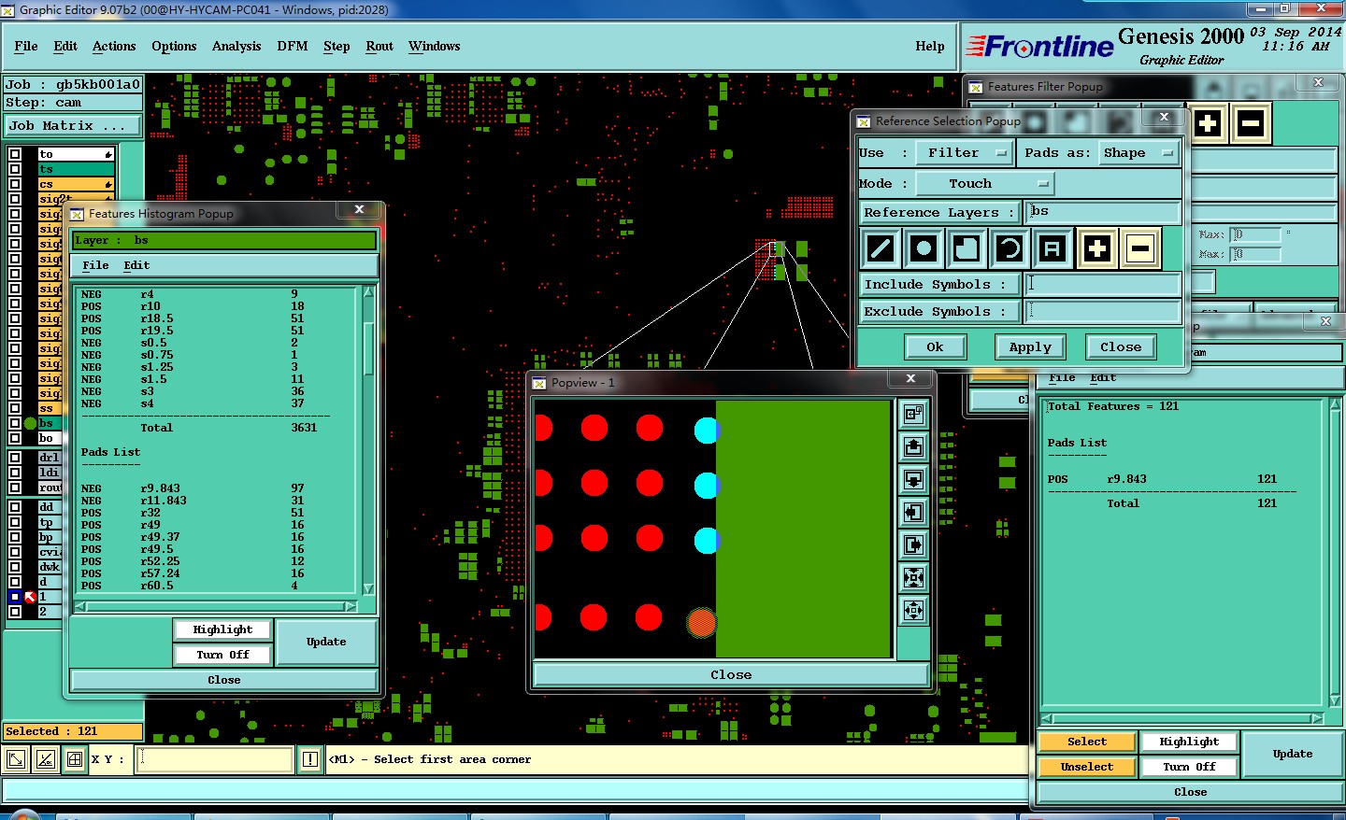The height and width of the screenshot is (820, 1346).
Task: Select the surface feature type icon
Action: tap(967, 248)
